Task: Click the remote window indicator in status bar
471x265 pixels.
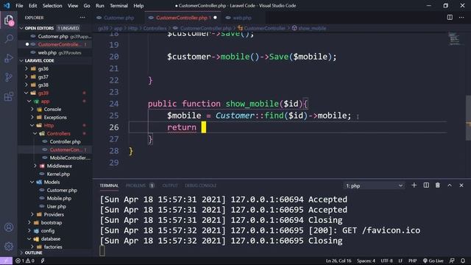Action: click(6, 261)
